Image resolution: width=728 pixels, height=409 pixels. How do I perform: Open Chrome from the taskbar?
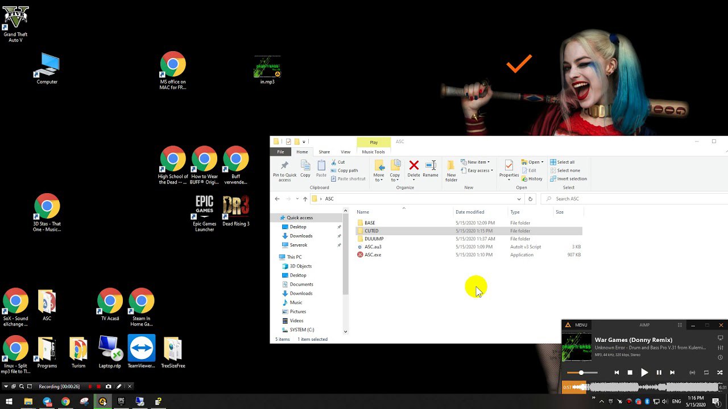tap(65, 402)
